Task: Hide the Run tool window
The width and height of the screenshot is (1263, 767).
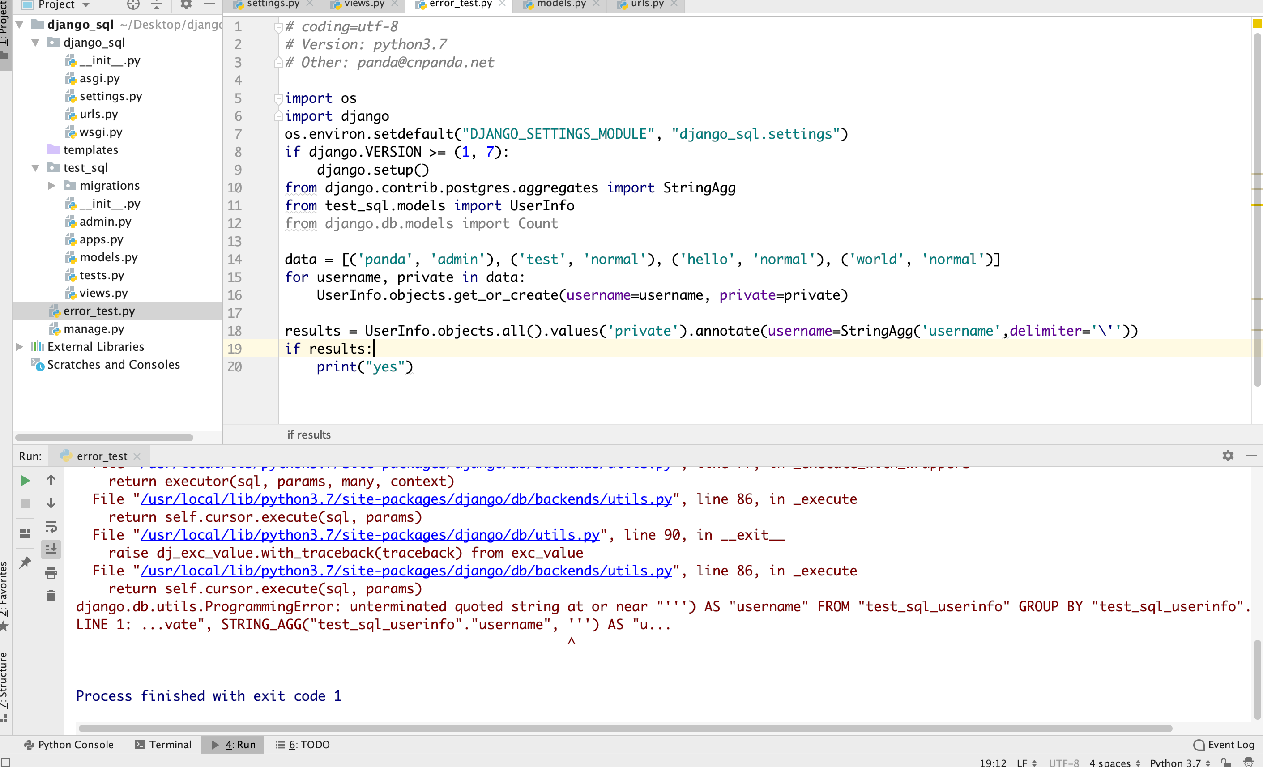Action: tap(1251, 456)
